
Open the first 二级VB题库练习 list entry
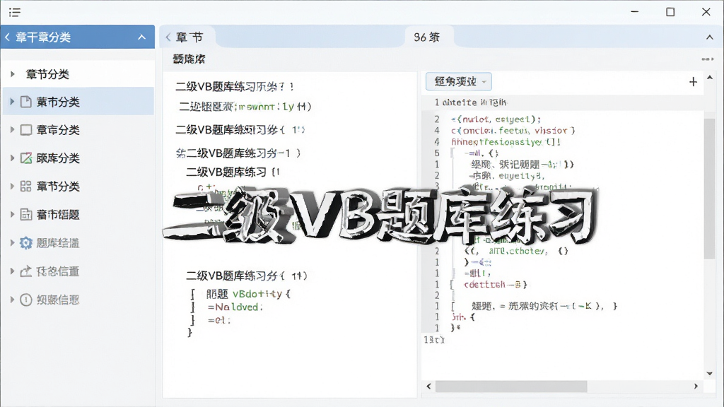[235, 86]
